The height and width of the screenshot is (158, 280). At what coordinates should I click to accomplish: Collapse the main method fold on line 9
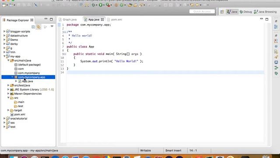[x=65, y=54]
